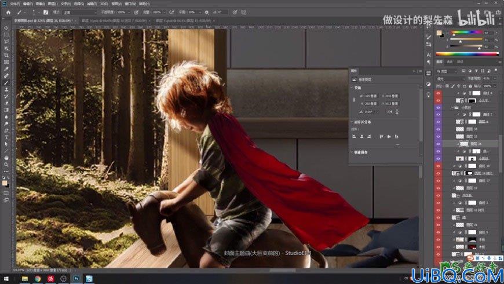
Task: Select the Brush tool in left toolbar
Action: [6, 83]
